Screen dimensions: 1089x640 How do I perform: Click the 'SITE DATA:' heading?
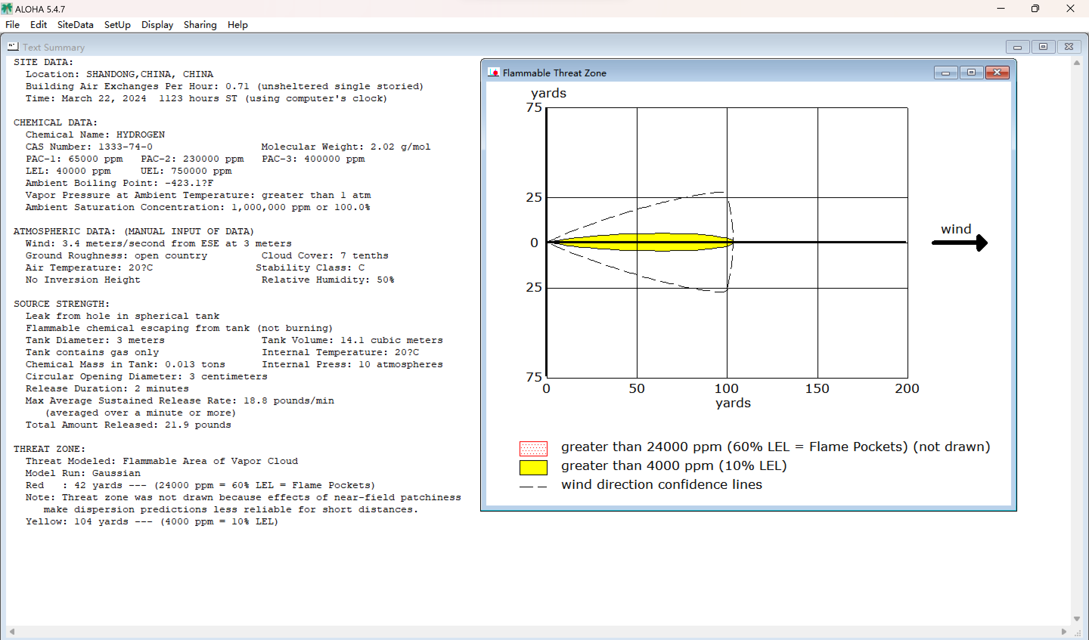click(x=43, y=62)
